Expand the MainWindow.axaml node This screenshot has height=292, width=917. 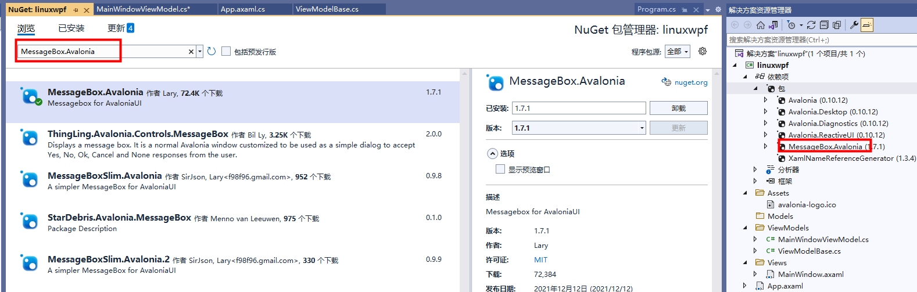pos(755,274)
